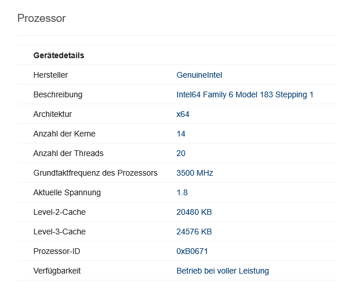The height and width of the screenshot is (292, 353).
Task: Click the 20480 KB Level-2-Cache value
Action: pyautogui.click(x=194, y=212)
